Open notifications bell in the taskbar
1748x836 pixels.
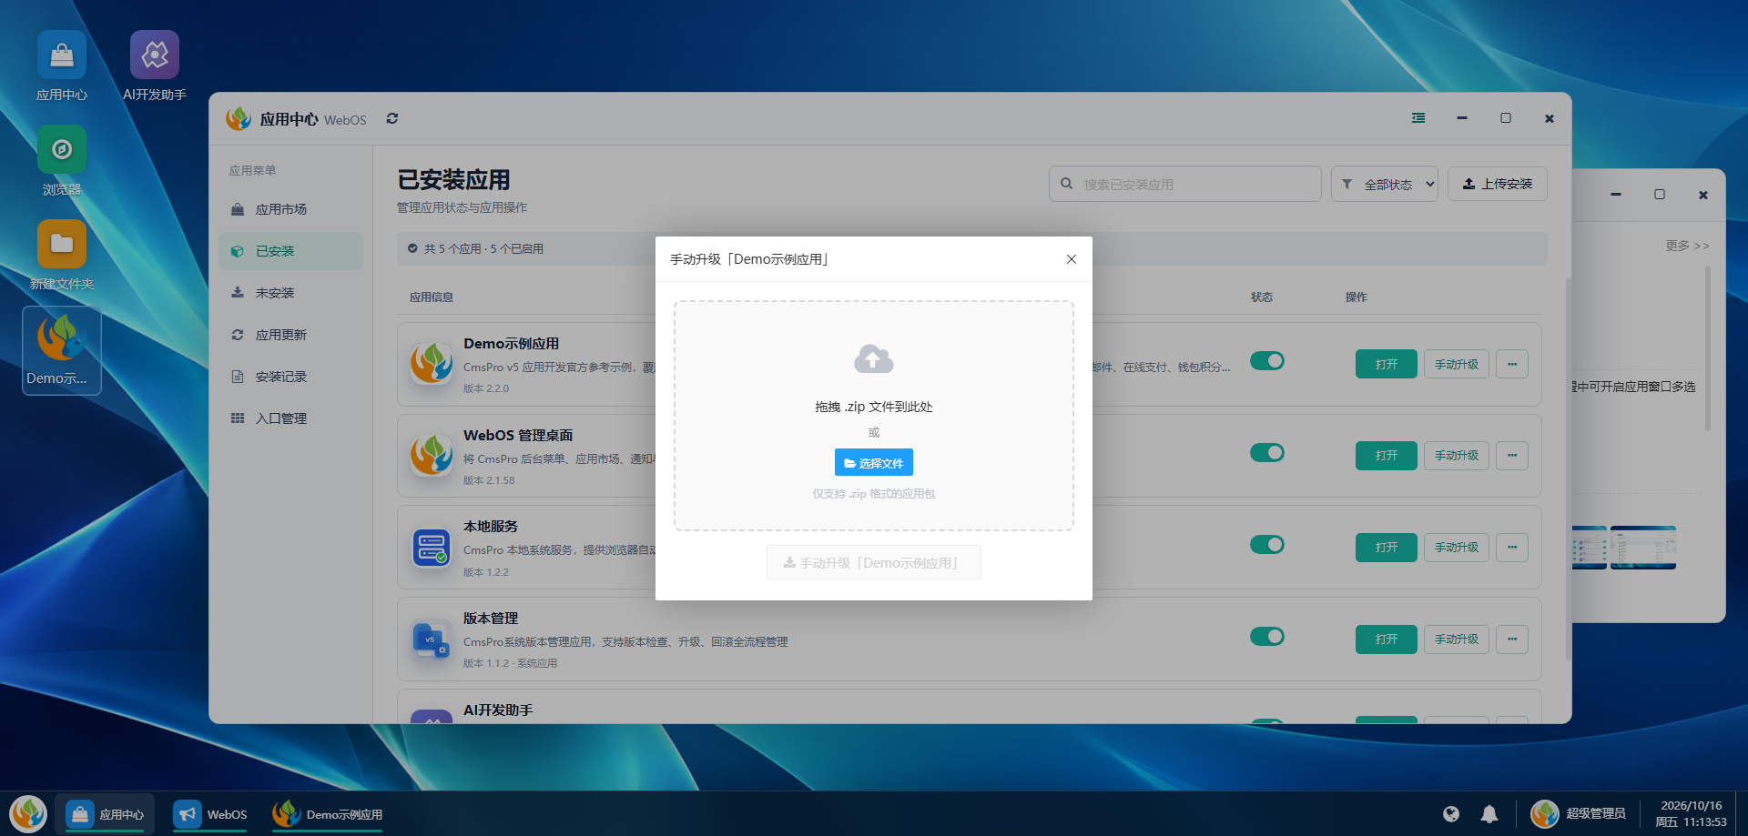pos(1489,814)
